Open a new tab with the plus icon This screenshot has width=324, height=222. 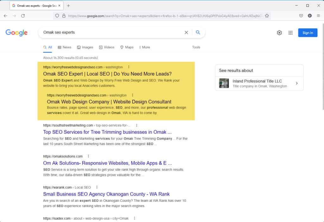point(68,6)
